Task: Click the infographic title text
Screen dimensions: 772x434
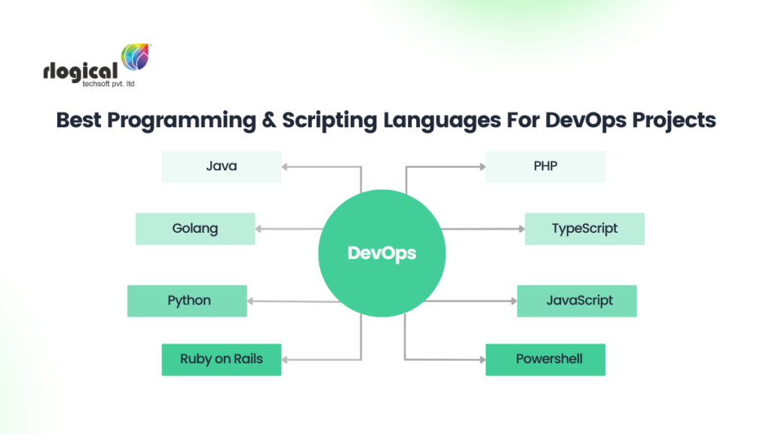Action: pyautogui.click(x=386, y=121)
